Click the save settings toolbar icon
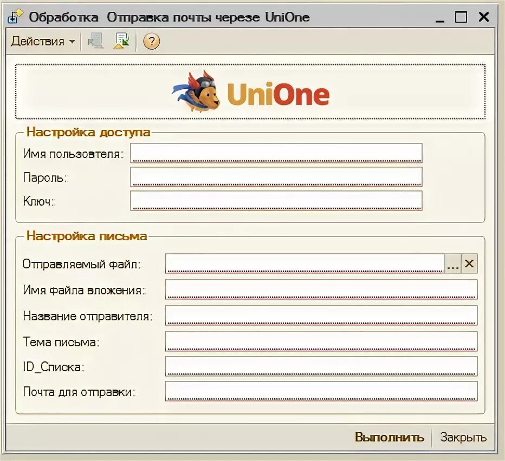505x461 pixels. click(x=121, y=42)
